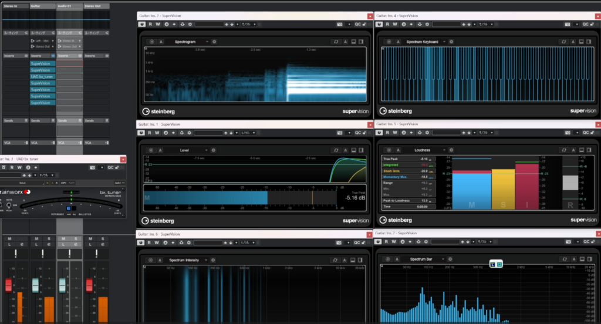Split Spectrogram module horizontally
This screenshot has width=601, height=324.
click(x=353, y=42)
